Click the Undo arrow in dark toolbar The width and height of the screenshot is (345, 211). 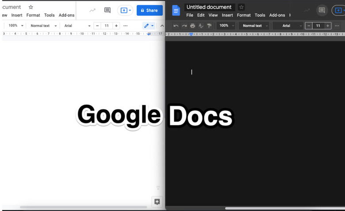pos(176,26)
